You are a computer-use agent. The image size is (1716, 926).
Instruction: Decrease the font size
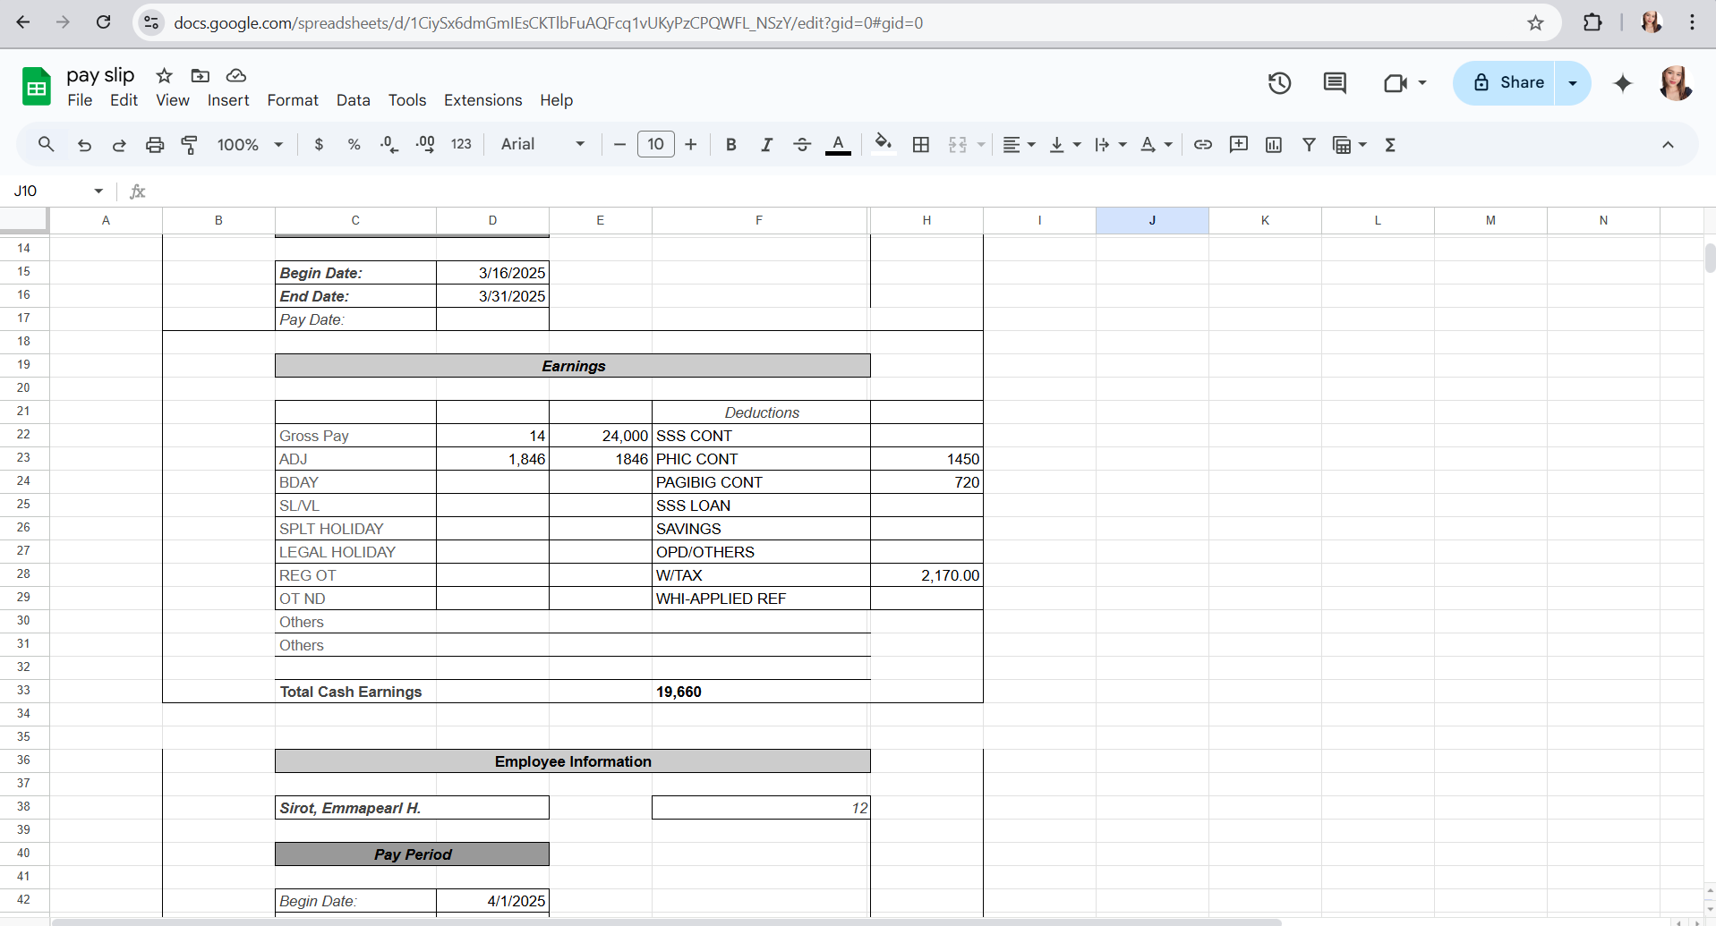click(619, 144)
